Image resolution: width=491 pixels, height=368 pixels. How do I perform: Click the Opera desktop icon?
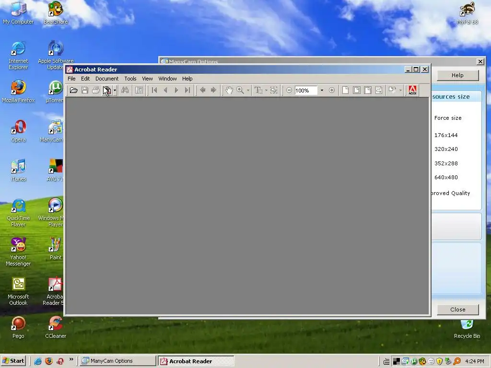pos(18,131)
